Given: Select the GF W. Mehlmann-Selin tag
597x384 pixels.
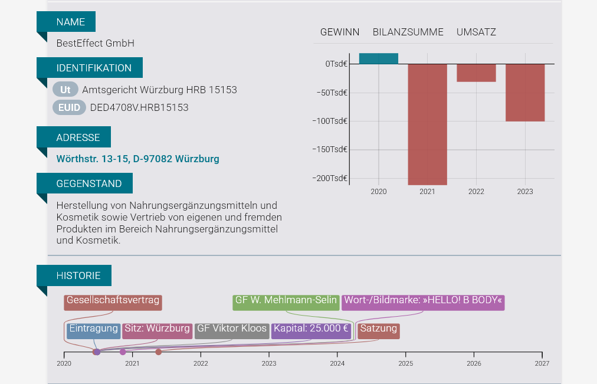Looking at the screenshot, I should click(286, 302).
